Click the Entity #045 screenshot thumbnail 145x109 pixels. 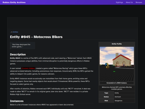click(x=117, y=64)
